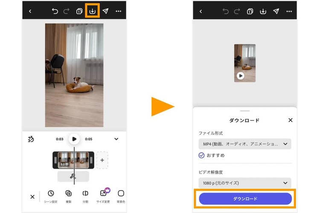Screen dimensions: 320x213
Task: Open more options menu in left editor
Action: click(x=118, y=11)
